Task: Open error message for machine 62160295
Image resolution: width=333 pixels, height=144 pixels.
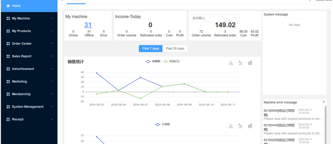Action: (x=293, y=141)
